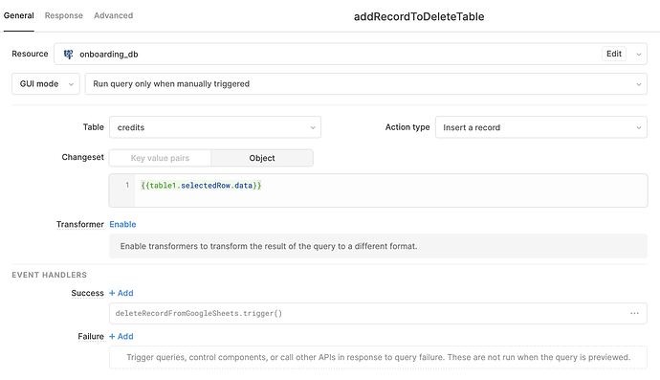Open the Advanced tab
Viewport: 660px width, 380px height.
[x=113, y=15]
